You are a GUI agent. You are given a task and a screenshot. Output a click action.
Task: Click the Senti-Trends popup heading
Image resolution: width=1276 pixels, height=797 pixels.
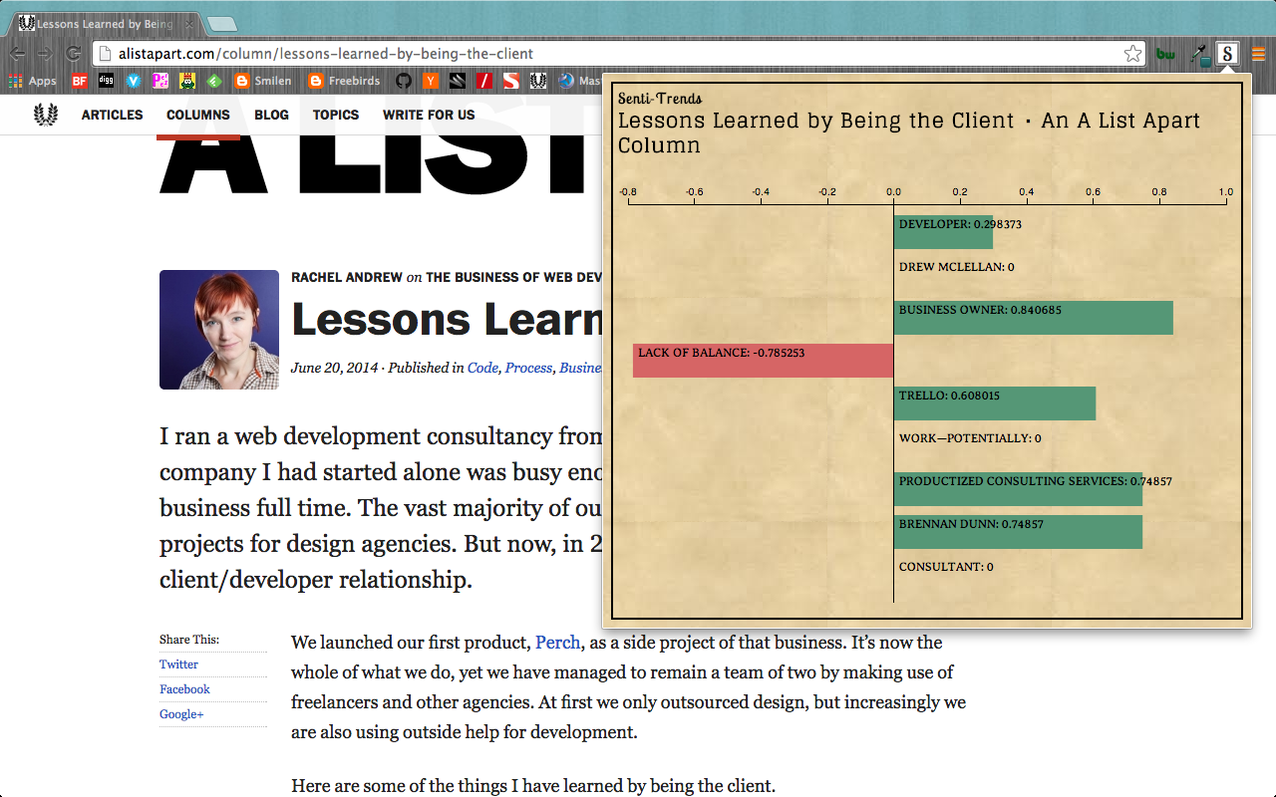660,99
